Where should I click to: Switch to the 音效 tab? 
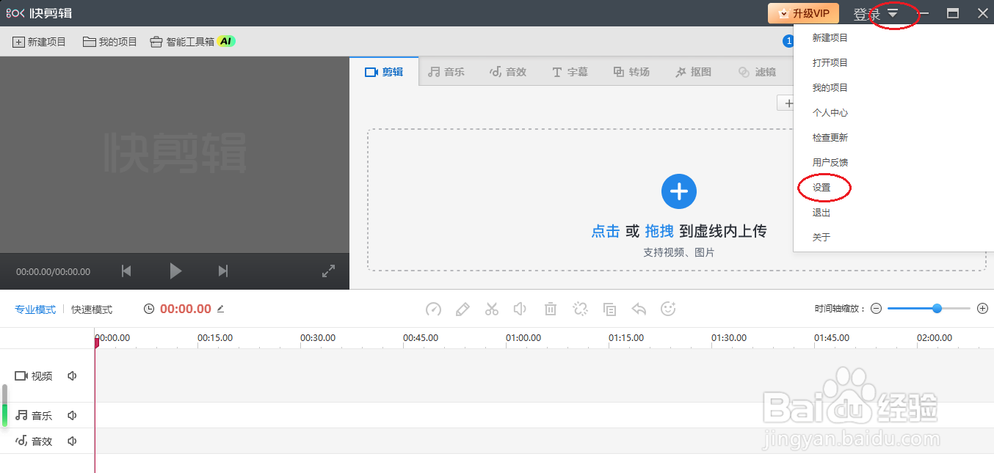click(x=508, y=72)
